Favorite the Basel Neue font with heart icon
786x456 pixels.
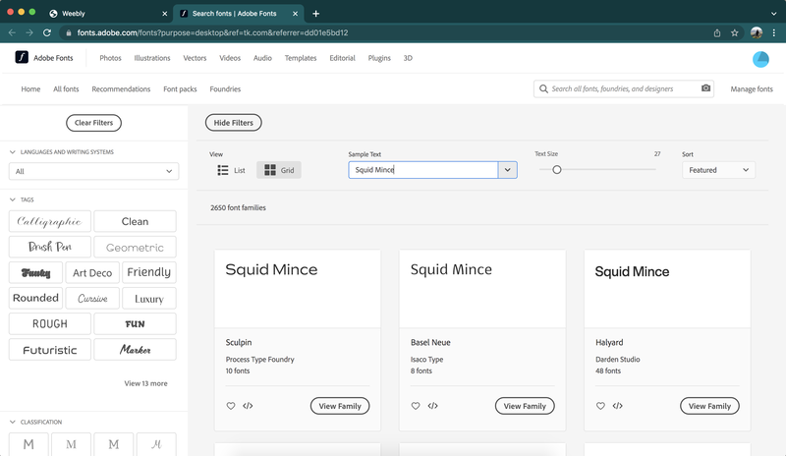416,406
